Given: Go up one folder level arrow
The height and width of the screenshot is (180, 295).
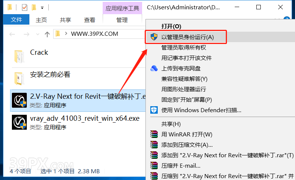Looking at the screenshot, I should pos(47,34).
